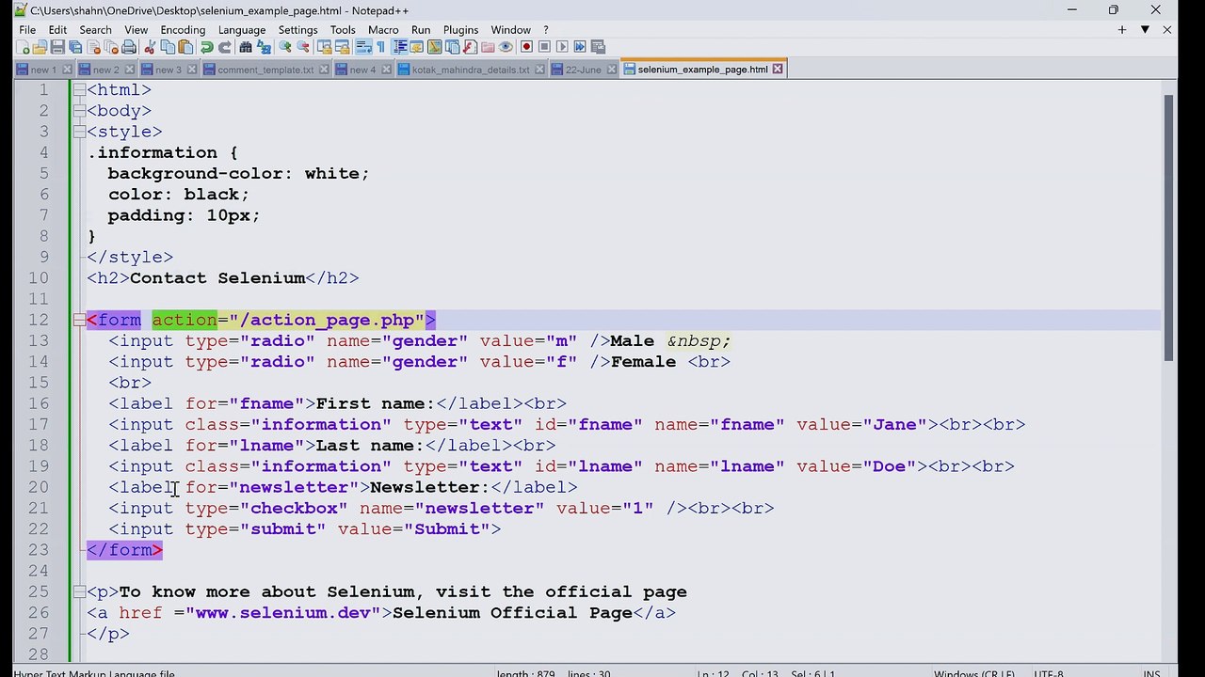Collapse the form fold on line 12
This screenshot has width=1205, height=677.
coord(79,320)
